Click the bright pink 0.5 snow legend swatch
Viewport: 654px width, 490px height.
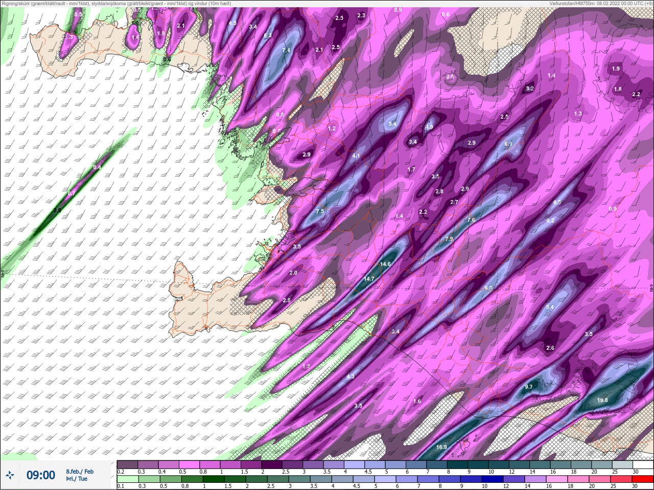coord(189,464)
